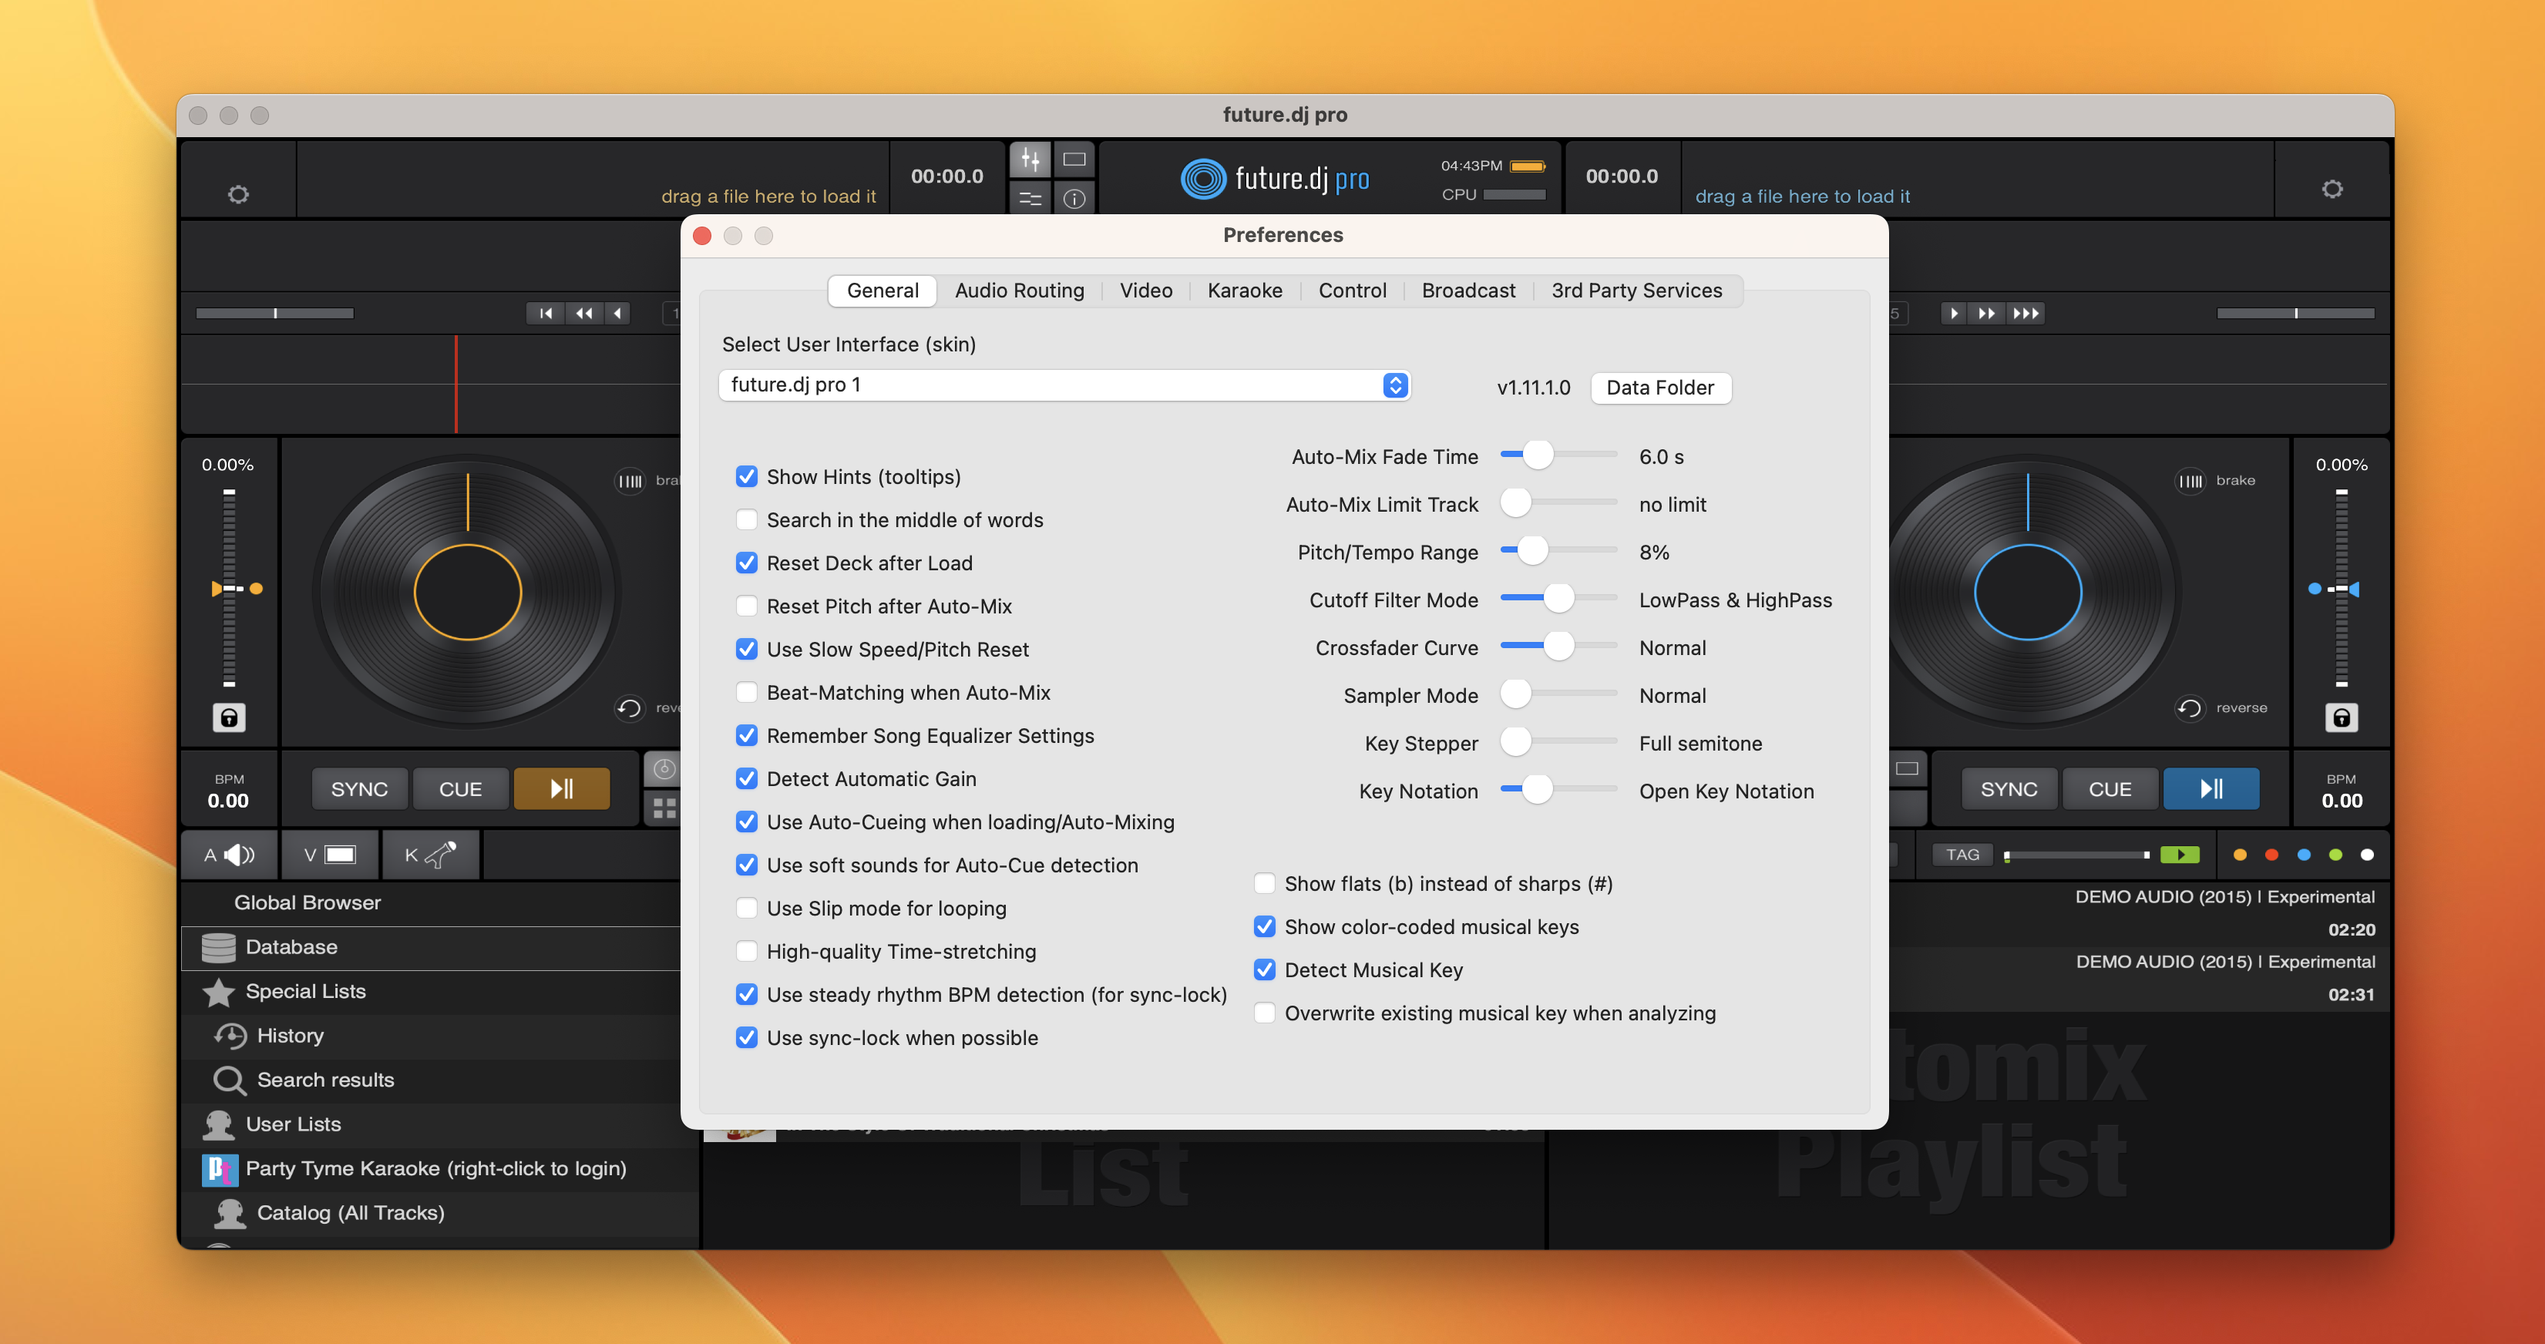Switch to the Audio Routing tab
Image resolution: width=2545 pixels, height=1344 pixels.
point(1019,291)
